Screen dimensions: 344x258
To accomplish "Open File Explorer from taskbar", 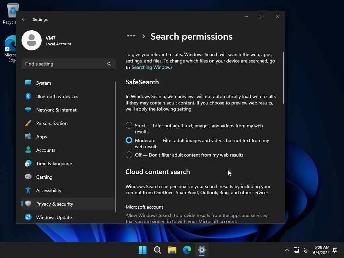I will pyautogui.click(x=172, y=250).
